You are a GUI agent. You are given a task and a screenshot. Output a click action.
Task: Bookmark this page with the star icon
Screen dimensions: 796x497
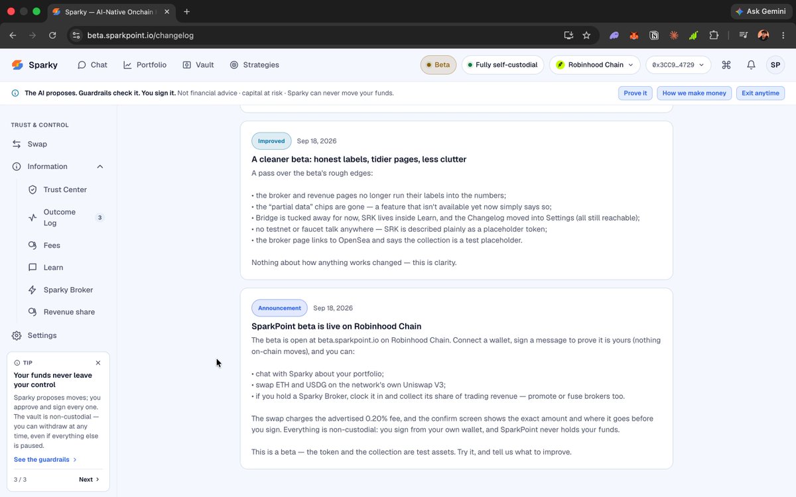pyautogui.click(x=586, y=35)
